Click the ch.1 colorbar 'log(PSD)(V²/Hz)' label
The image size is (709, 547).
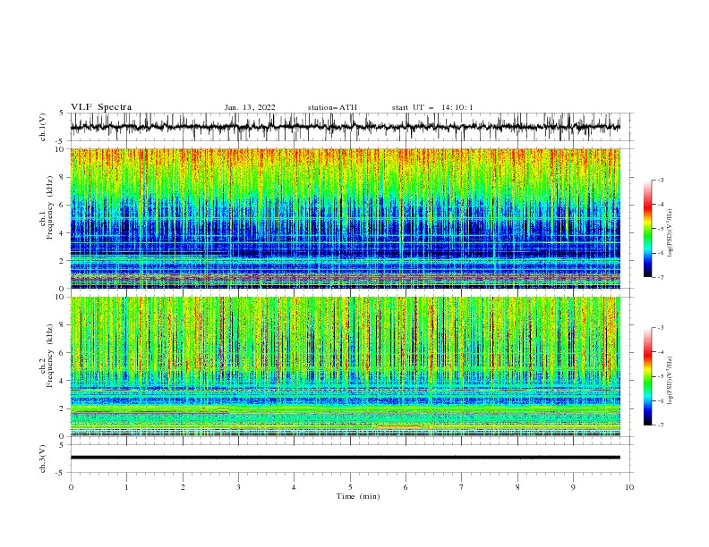click(670, 233)
